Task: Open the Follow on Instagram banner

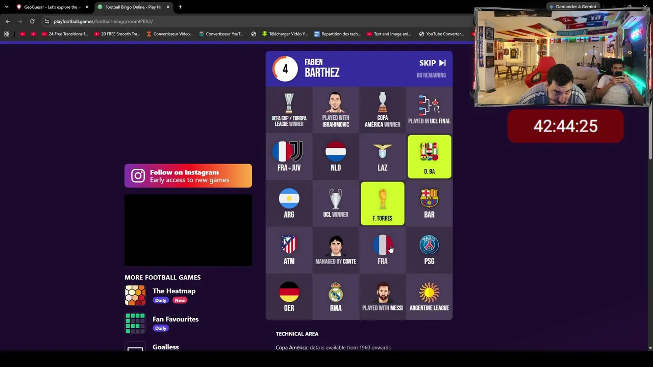Action: (x=188, y=176)
